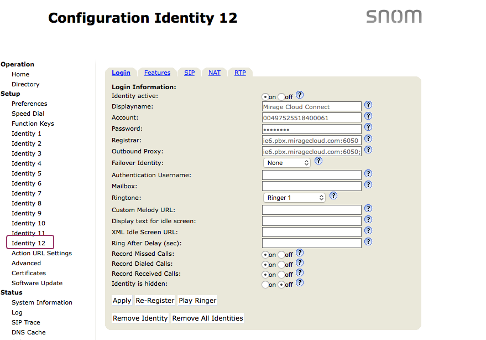
Task: Click the snom logo
Action: 394,17
